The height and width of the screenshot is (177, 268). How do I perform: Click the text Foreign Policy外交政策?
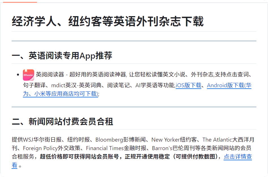pos(52,148)
